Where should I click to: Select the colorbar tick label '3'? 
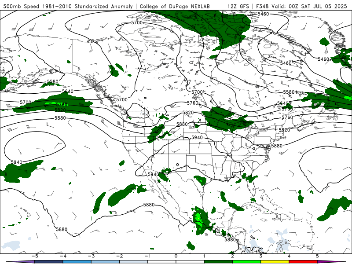pyautogui.click(x=261, y=256)
